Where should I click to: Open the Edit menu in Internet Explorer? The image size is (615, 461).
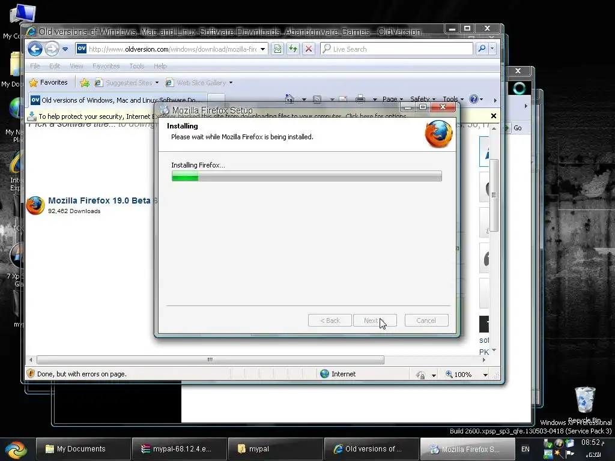[55, 66]
